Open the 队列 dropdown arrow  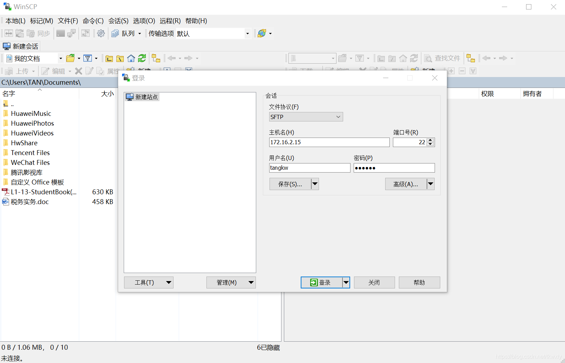[x=139, y=34]
